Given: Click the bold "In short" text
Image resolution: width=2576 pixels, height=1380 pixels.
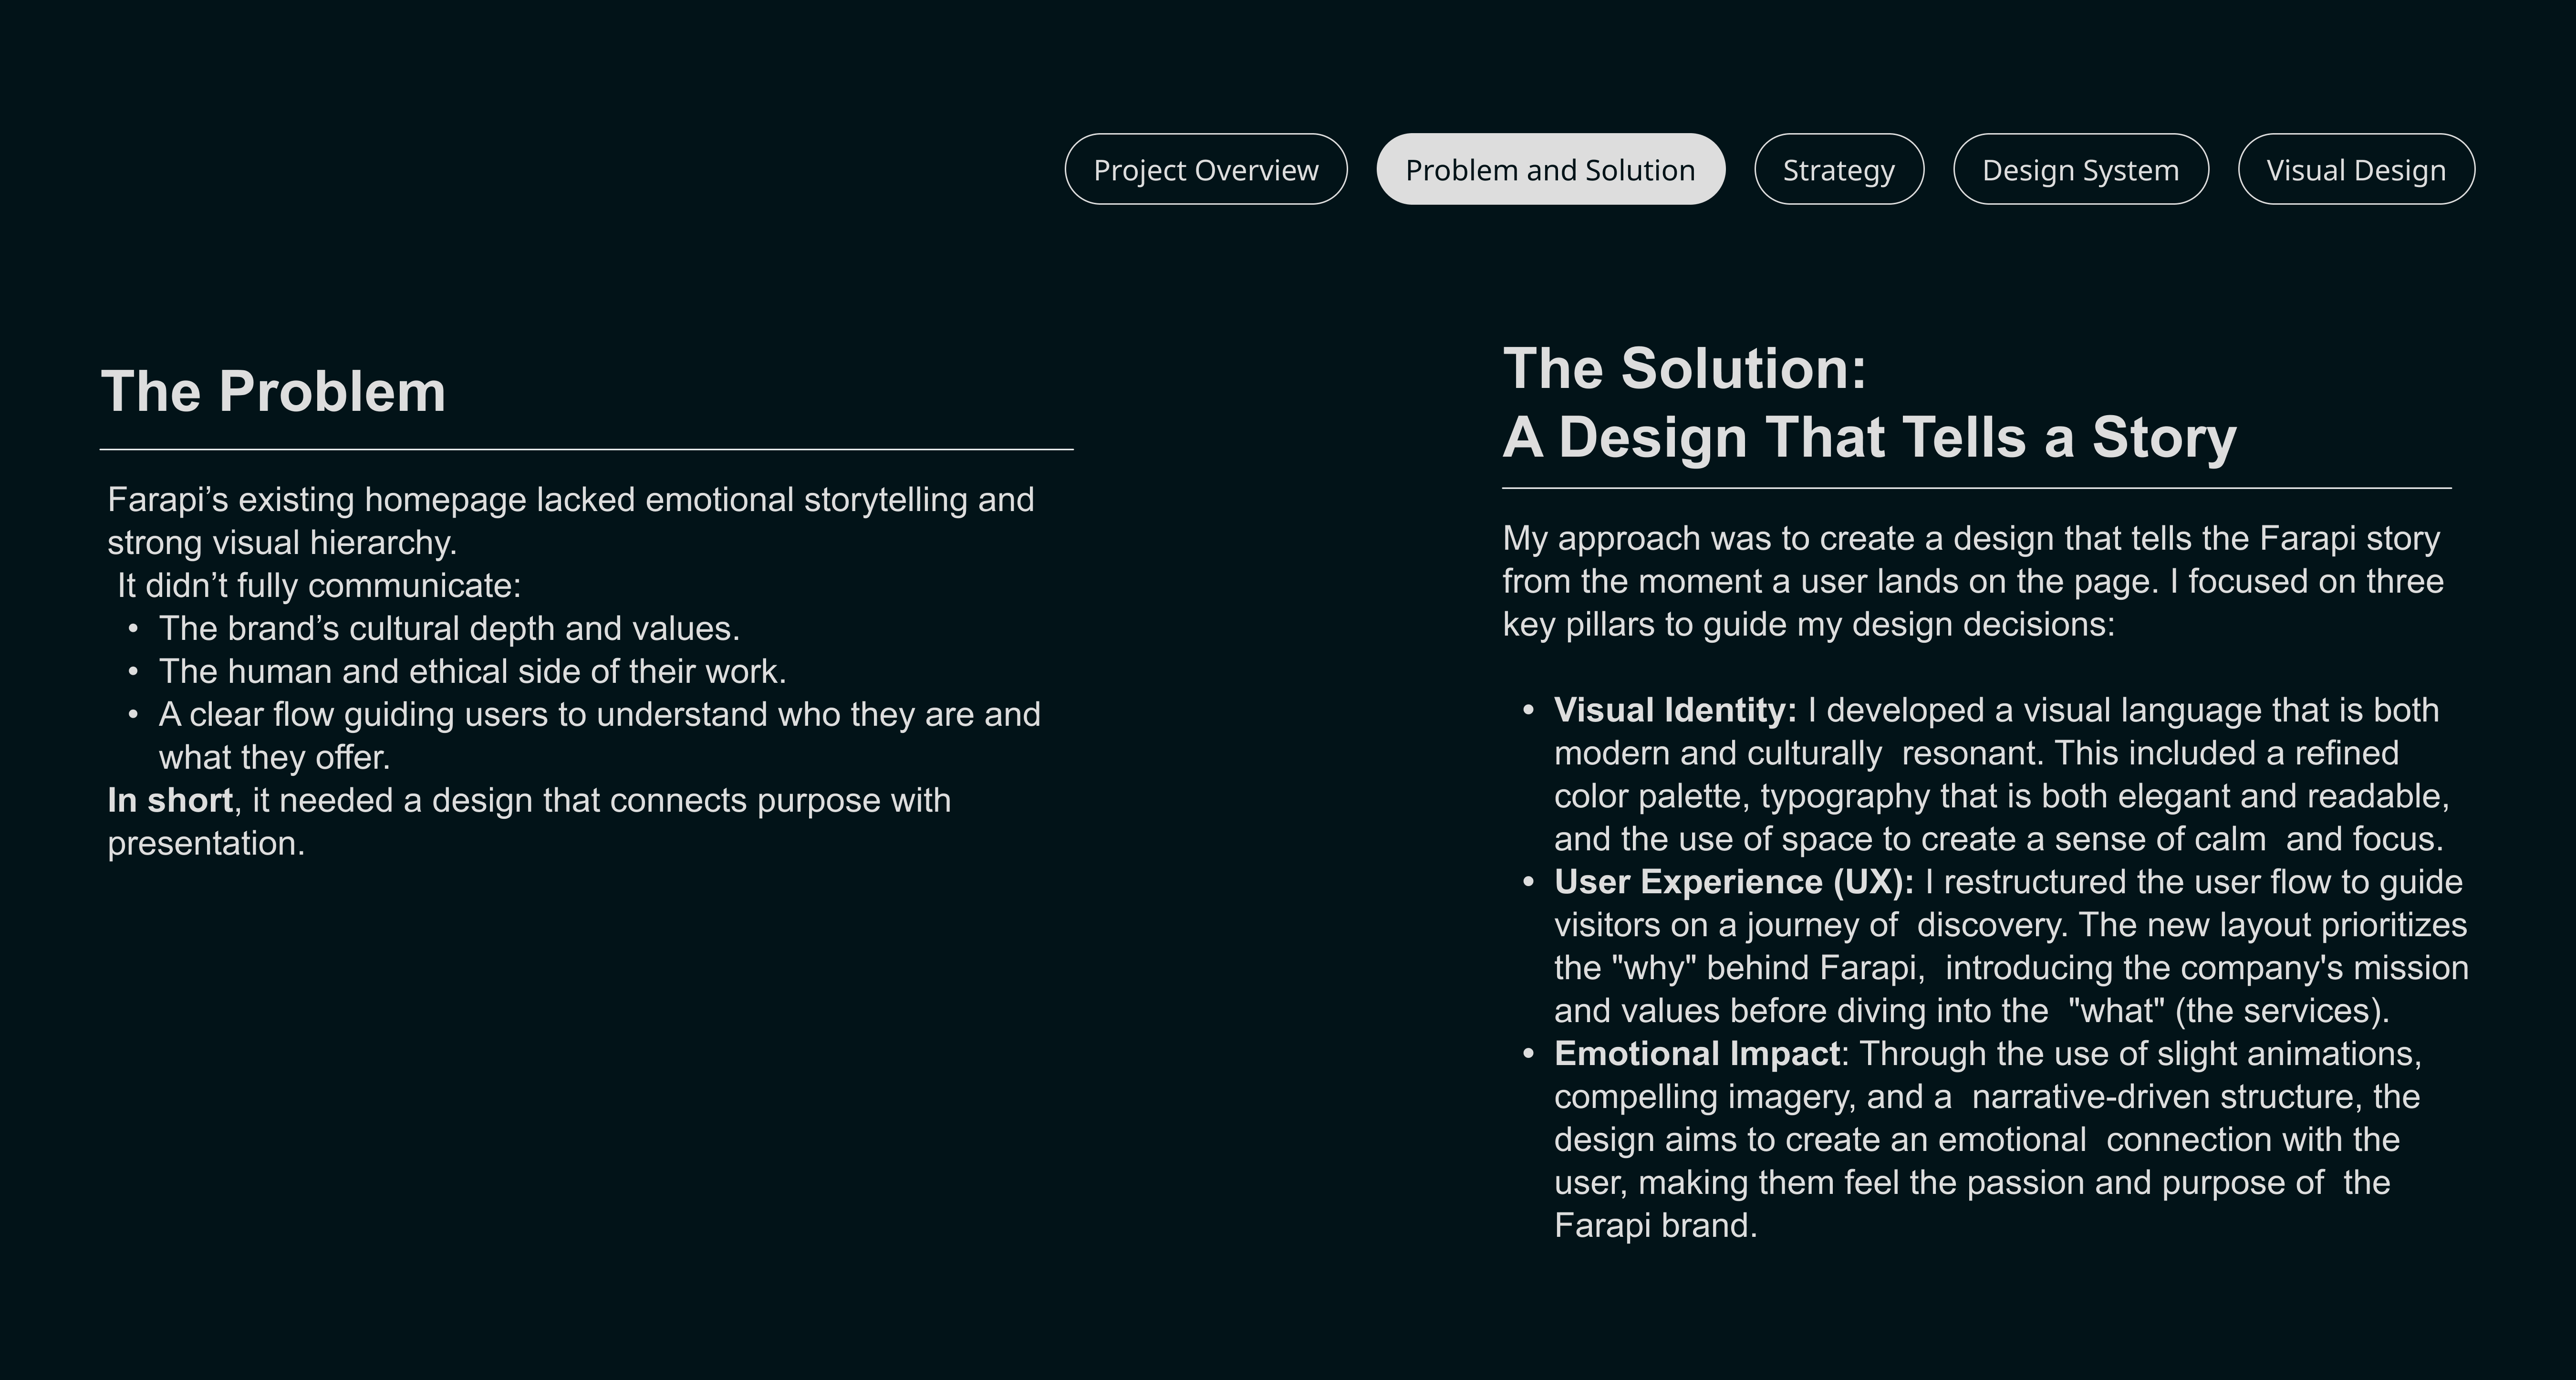Looking at the screenshot, I should (x=170, y=800).
